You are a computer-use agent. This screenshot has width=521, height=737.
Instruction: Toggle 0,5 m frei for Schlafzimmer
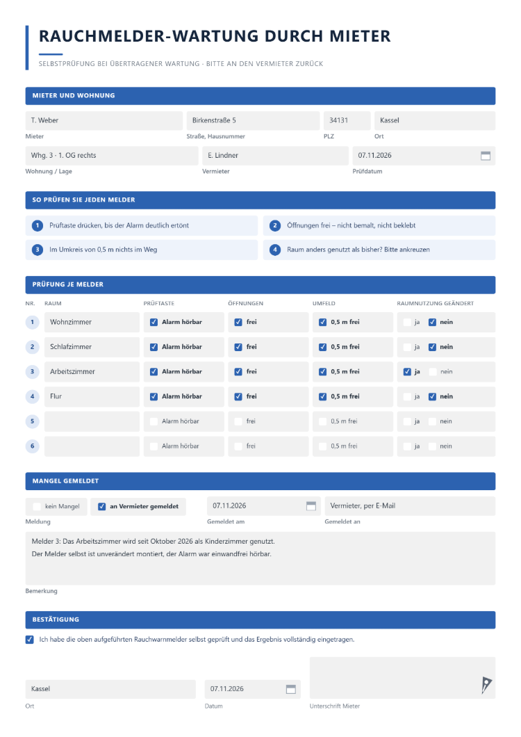[x=323, y=347]
